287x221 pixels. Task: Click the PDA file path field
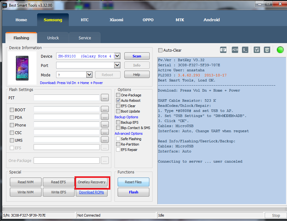click(x=67, y=117)
